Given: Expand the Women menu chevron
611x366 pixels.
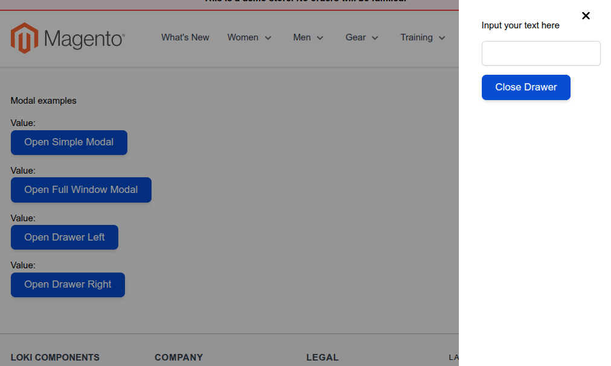Looking at the screenshot, I should (268, 38).
